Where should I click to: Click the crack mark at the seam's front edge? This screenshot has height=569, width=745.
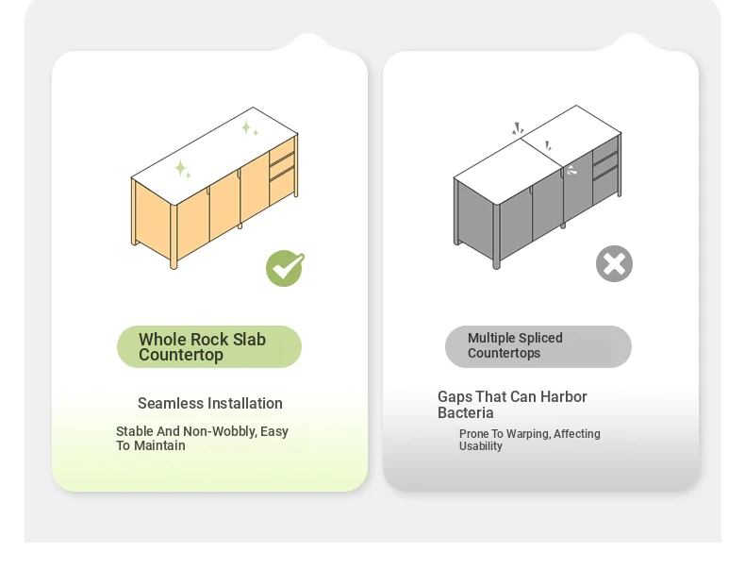coord(571,171)
